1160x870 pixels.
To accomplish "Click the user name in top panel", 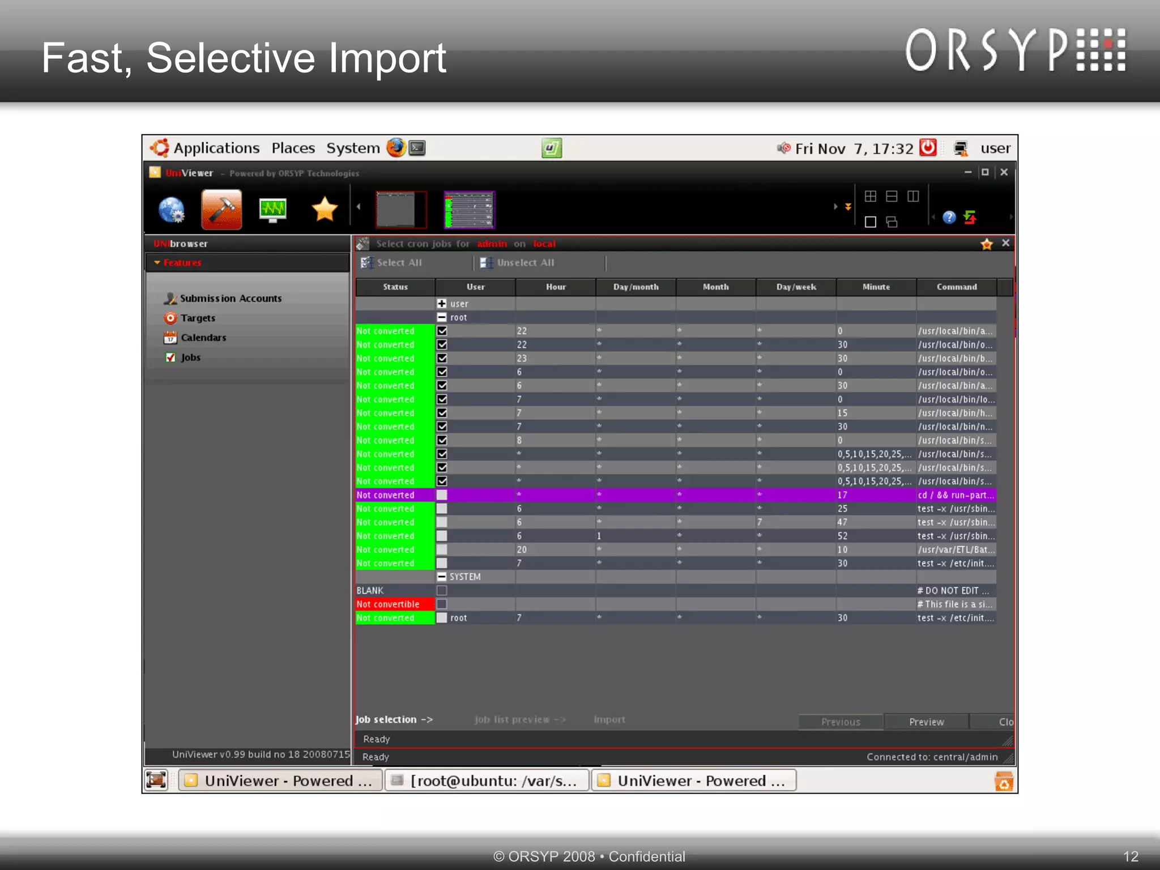I will click(995, 148).
